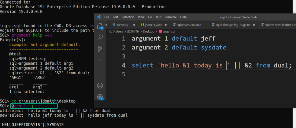296x128 pixels.
Task: Click 'dual;' at end of editor line 4
Action: pos(282,66)
